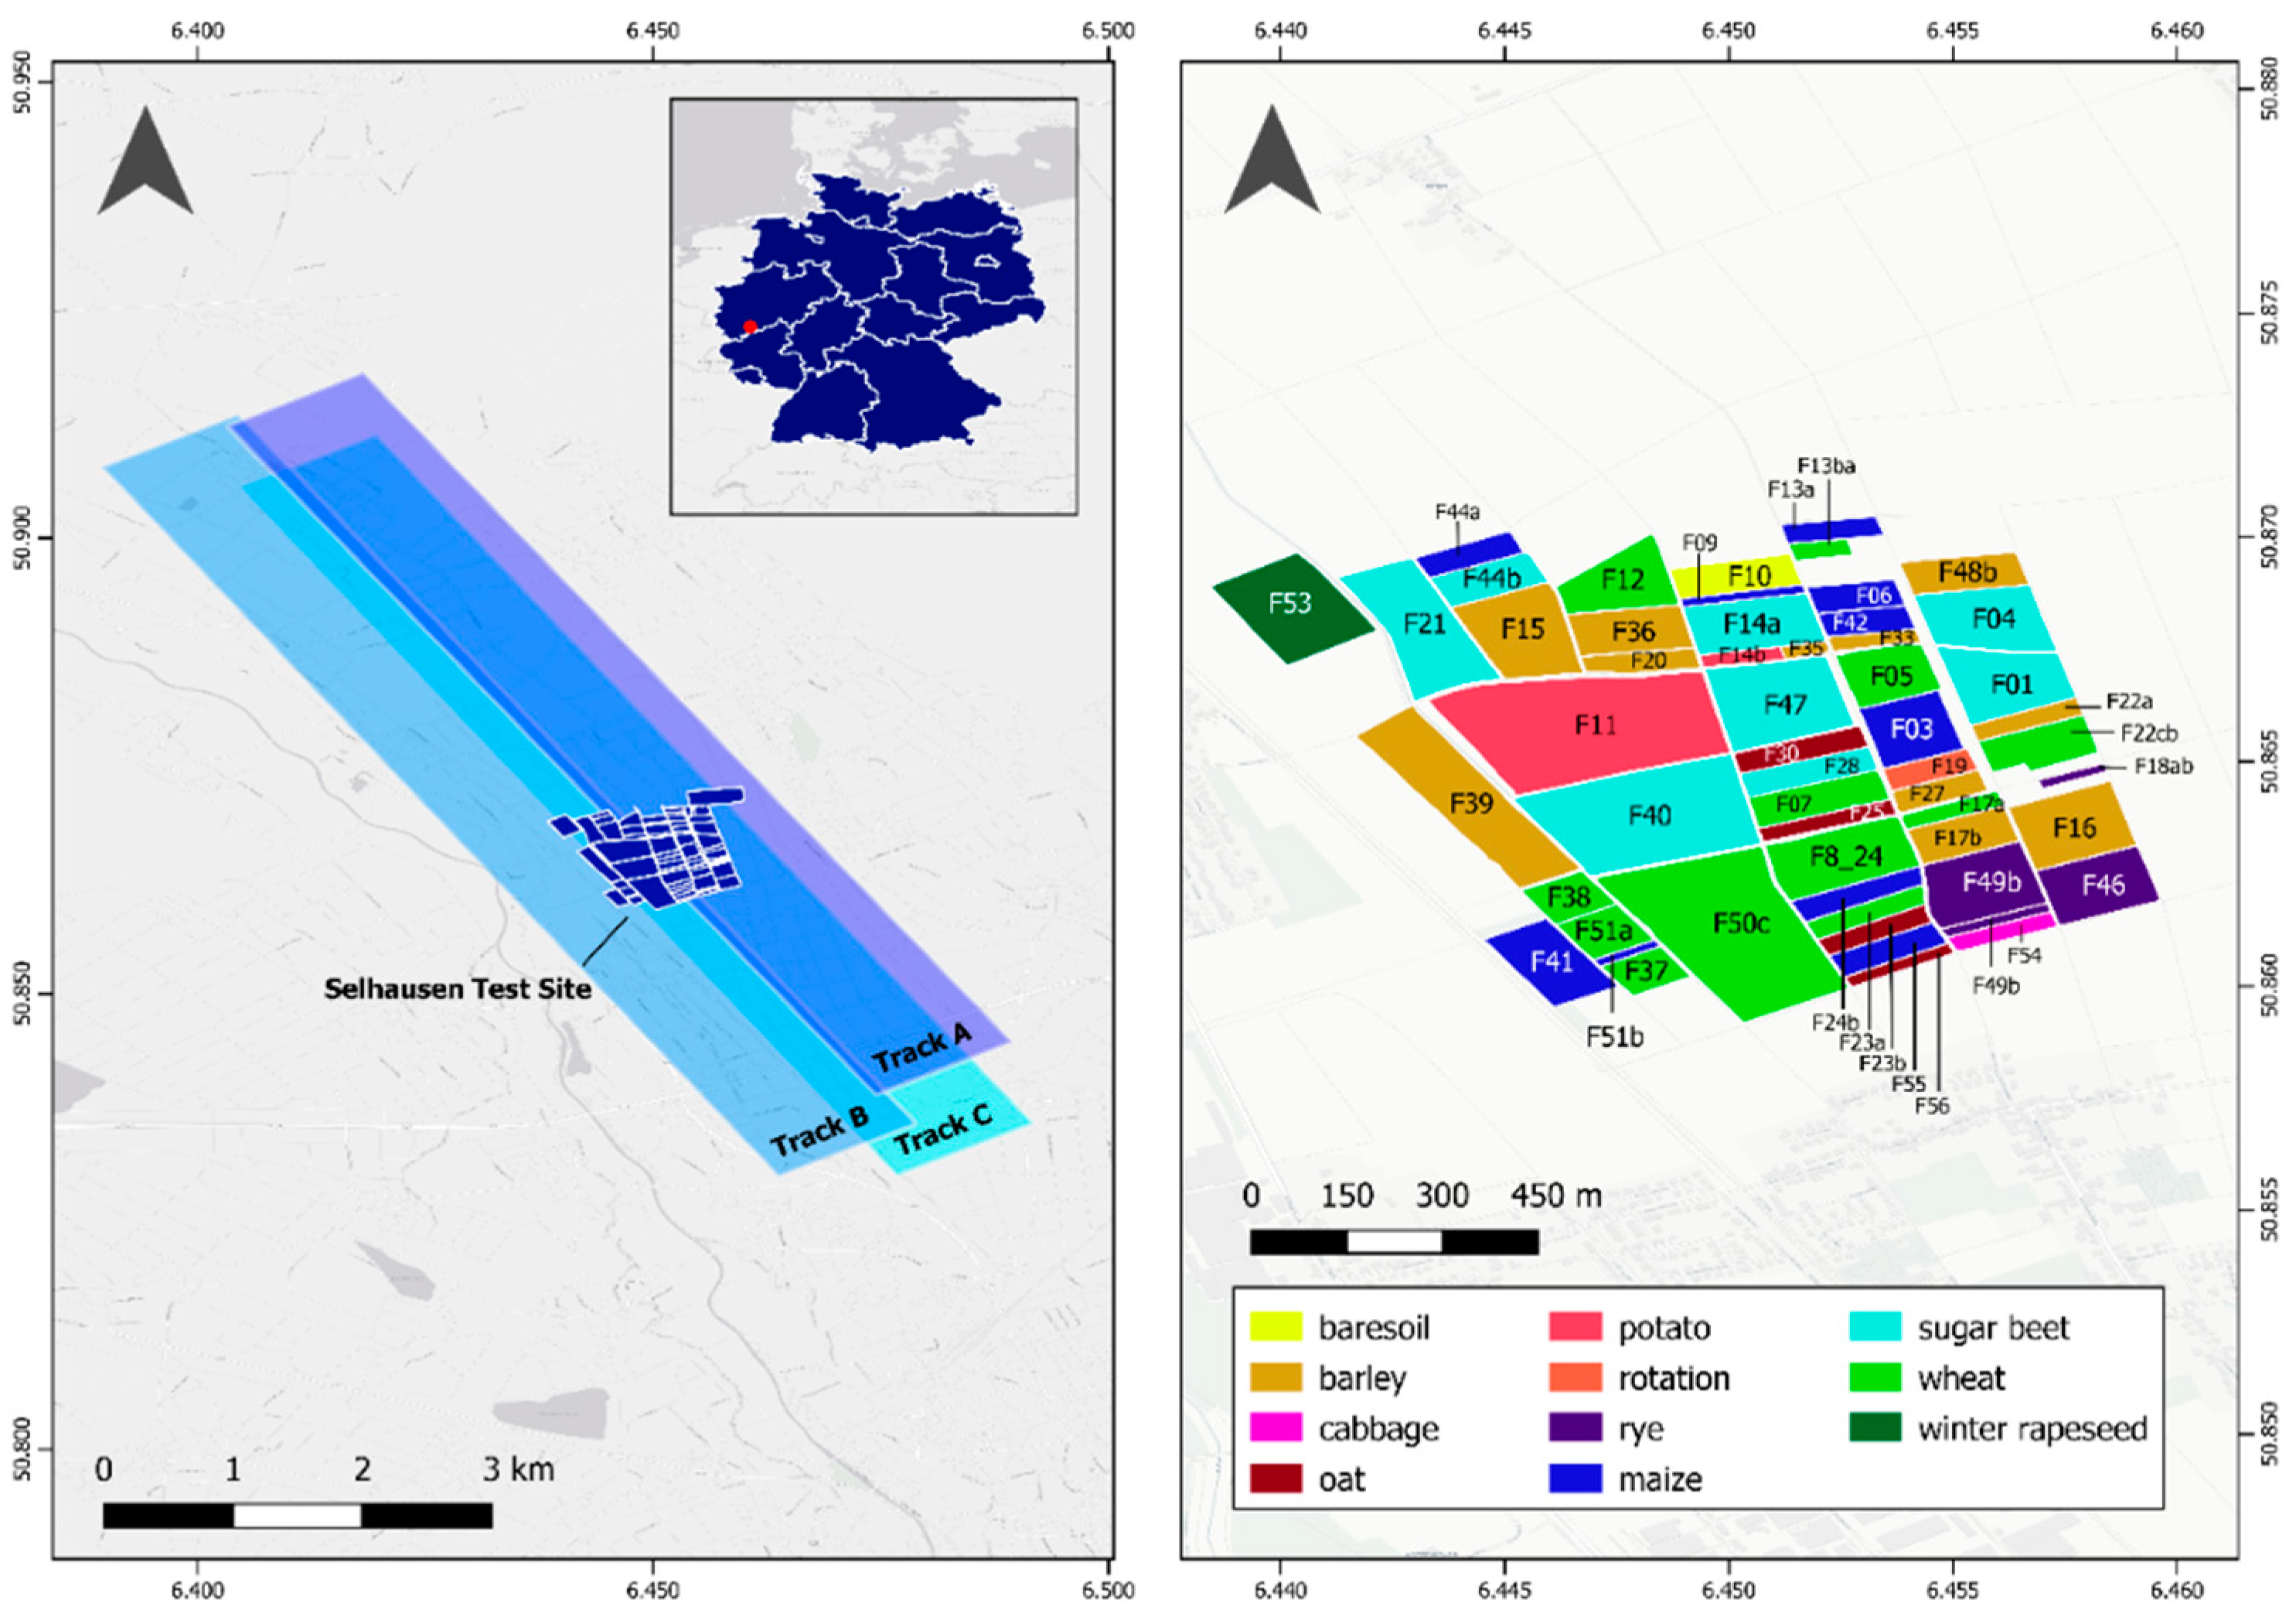Viewport: 2296px width, 1617px height.
Task: Select the winter rapeseed legend swatch
Action: [1875, 1428]
